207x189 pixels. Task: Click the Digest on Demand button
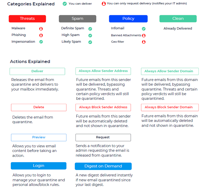(103, 166)
